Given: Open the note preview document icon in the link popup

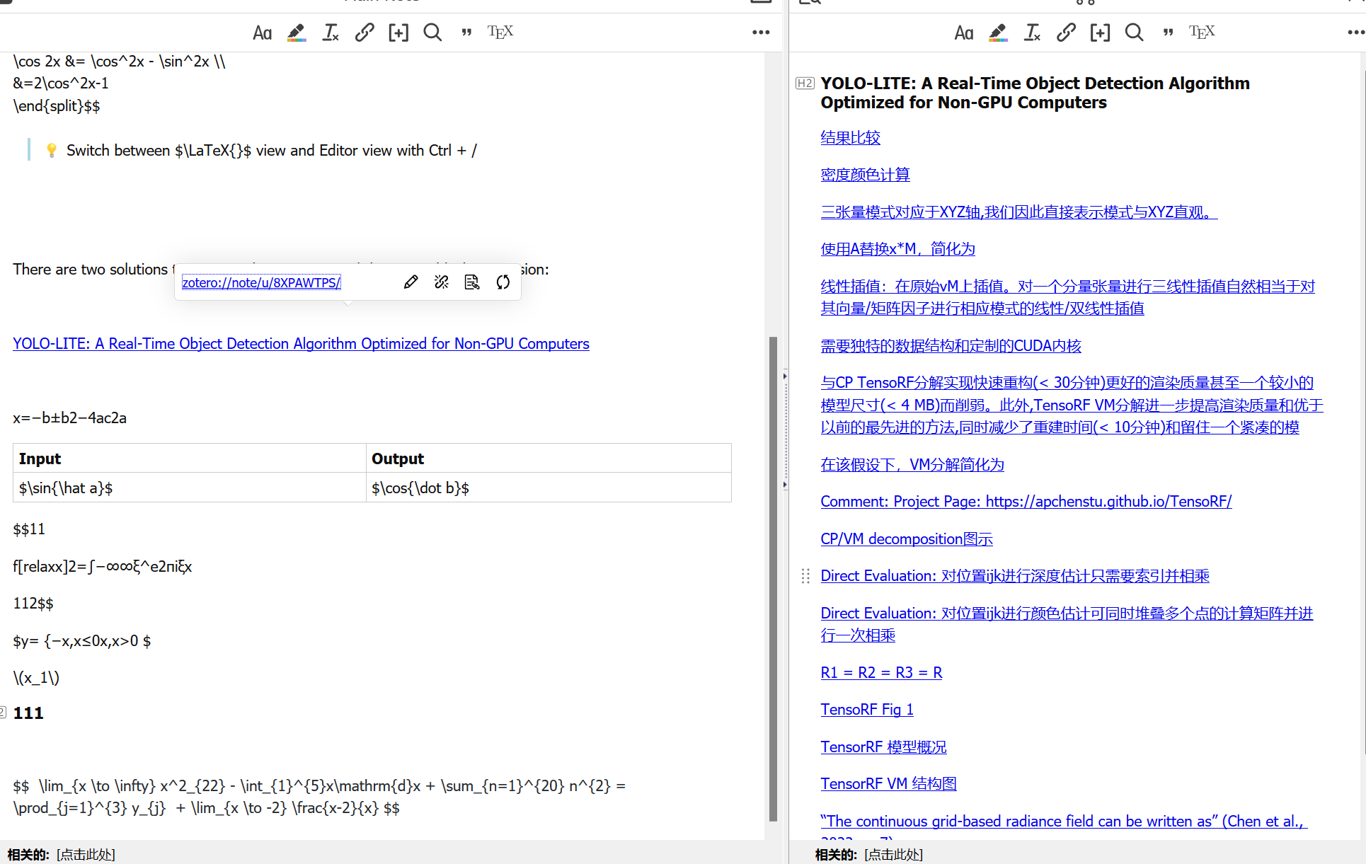Looking at the screenshot, I should click(472, 282).
